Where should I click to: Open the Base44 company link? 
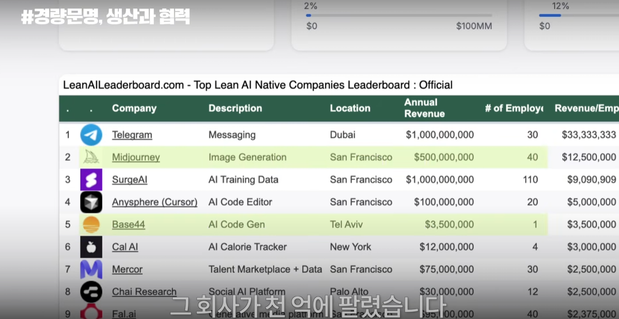click(129, 224)
